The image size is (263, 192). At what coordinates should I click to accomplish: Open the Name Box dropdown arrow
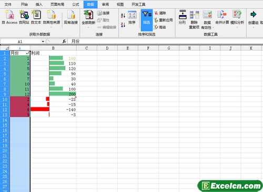(x=43, y=42)
